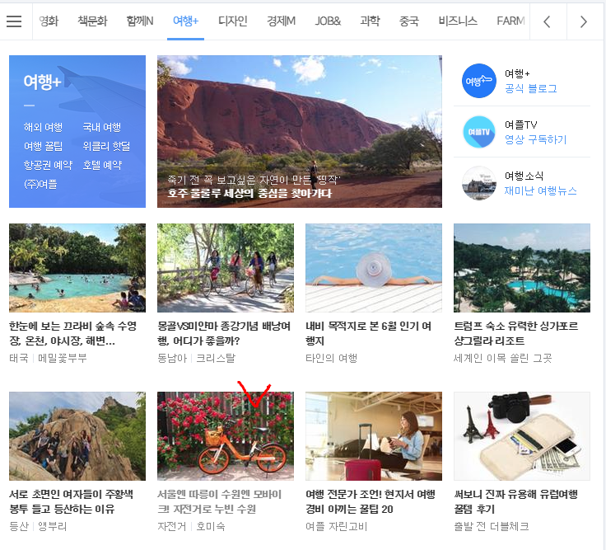Open the travel wallet and camera thumbnail
Image resolution: width=606 pixels, height=550 pixels.
(521, 436)
